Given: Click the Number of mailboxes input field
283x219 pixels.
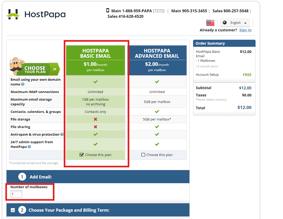Looking at the screenshot, I should click(16, 194).
